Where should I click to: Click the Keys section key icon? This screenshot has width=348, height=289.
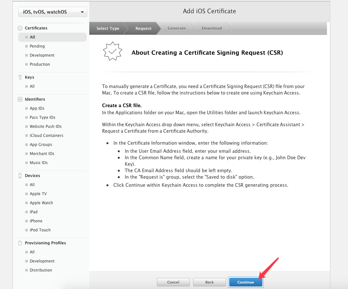point(20,77)
